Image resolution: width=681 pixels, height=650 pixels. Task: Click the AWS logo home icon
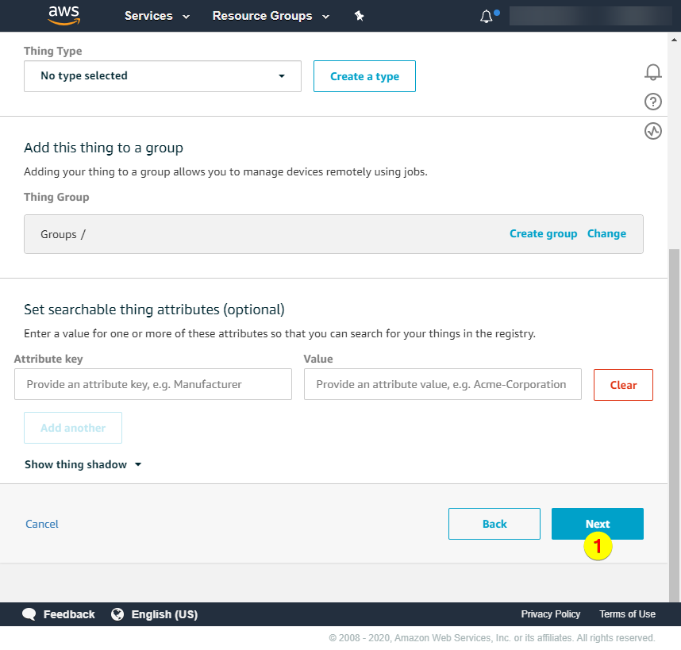[x=63, y=14]
